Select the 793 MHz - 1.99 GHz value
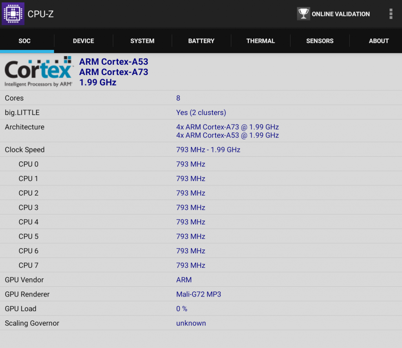 208,150
